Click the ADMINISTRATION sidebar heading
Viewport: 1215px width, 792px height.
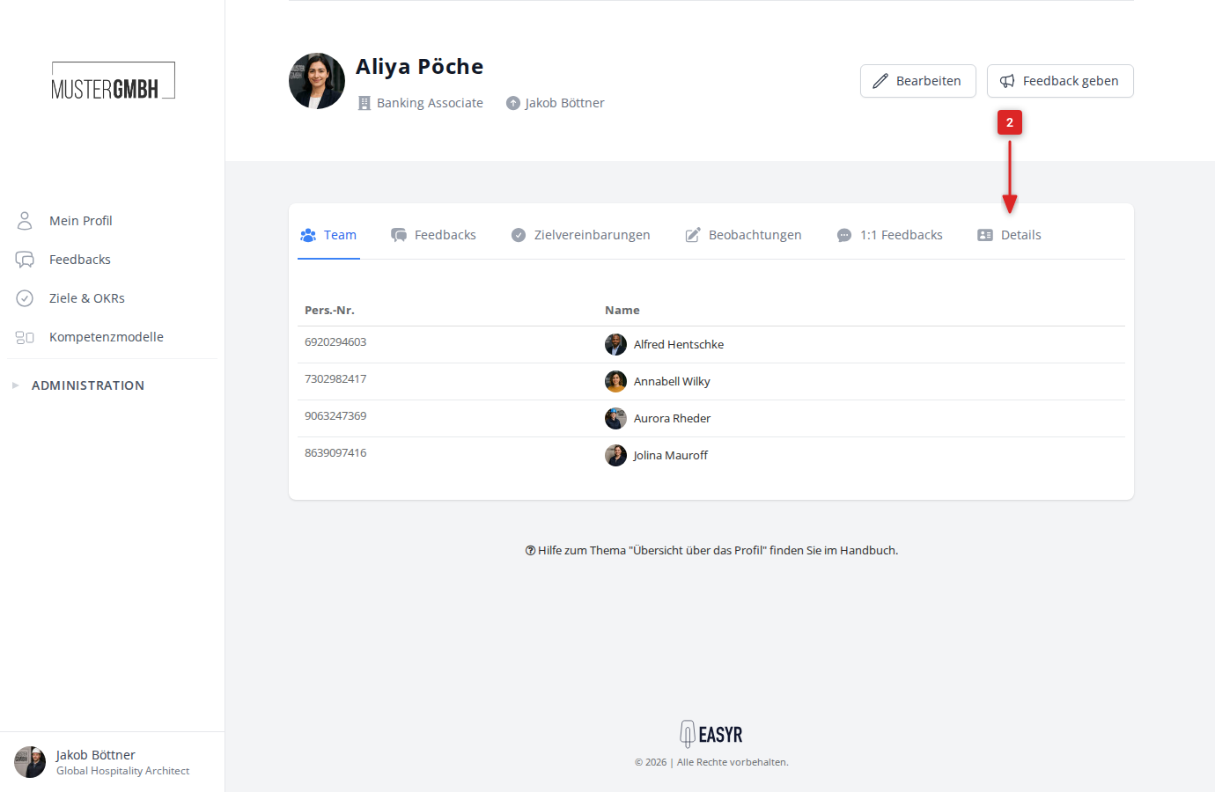[x=88, y=385]
